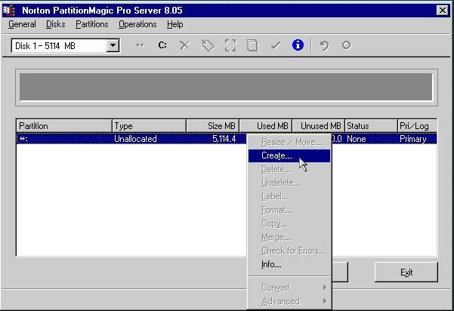Image resolution: width=454 pixels, height=311 pixels.
Task: Click the Type column header
Action: tap(149, 126)
